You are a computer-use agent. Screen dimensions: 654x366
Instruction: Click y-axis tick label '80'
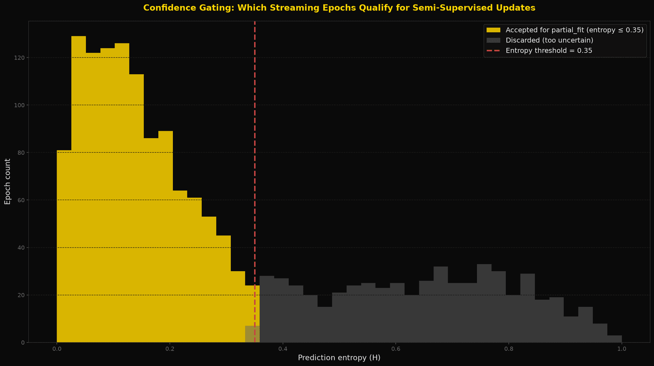[21, 153]
